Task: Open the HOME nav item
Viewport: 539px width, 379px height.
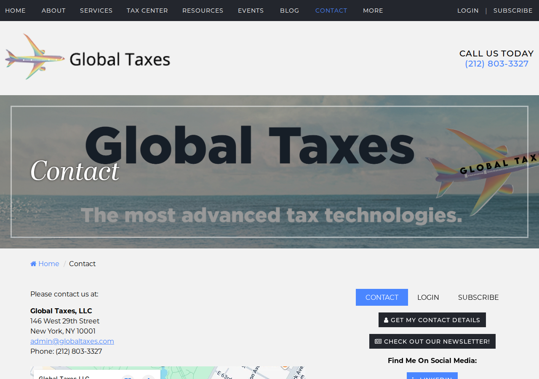Action: point(15,11)
